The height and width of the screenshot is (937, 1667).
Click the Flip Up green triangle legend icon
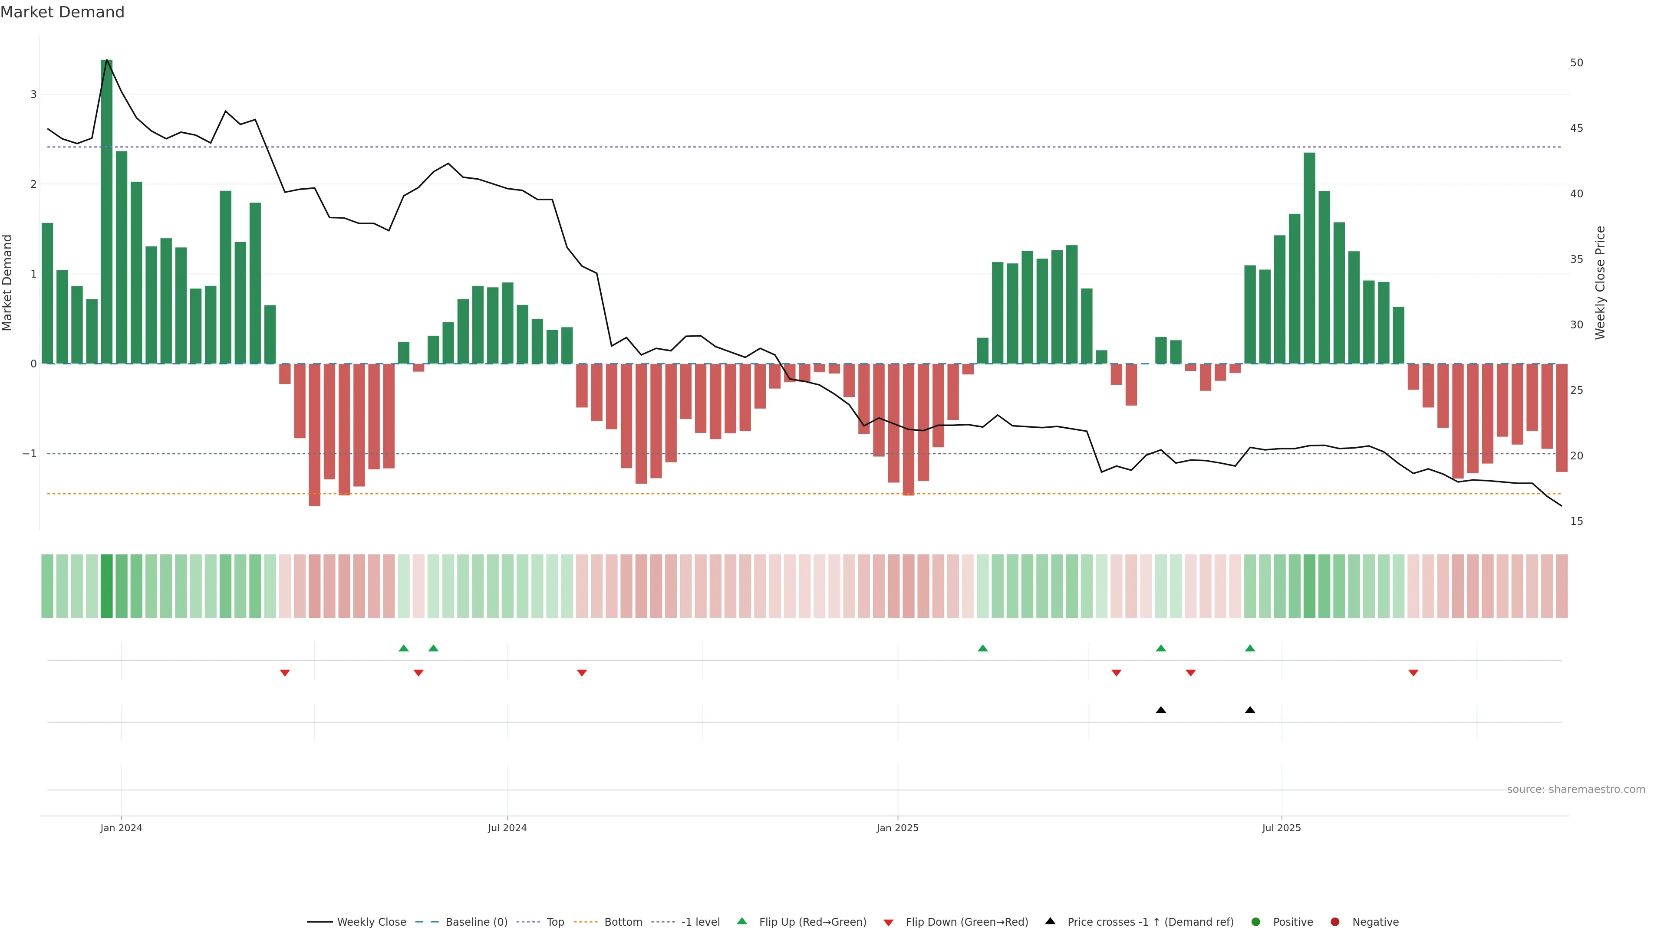pyautogui.click(x=741, y=921)
